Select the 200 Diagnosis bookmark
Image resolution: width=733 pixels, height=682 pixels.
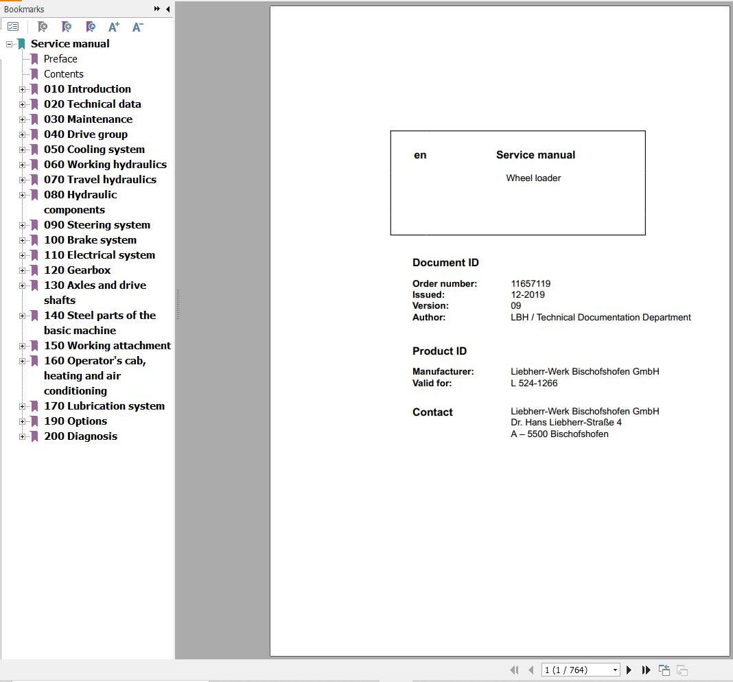(x=80, y=436)
